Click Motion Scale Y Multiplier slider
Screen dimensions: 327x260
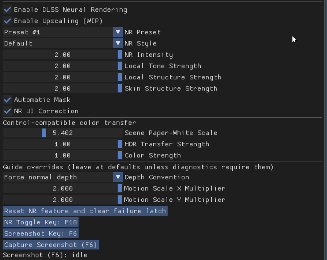(62, 200)
